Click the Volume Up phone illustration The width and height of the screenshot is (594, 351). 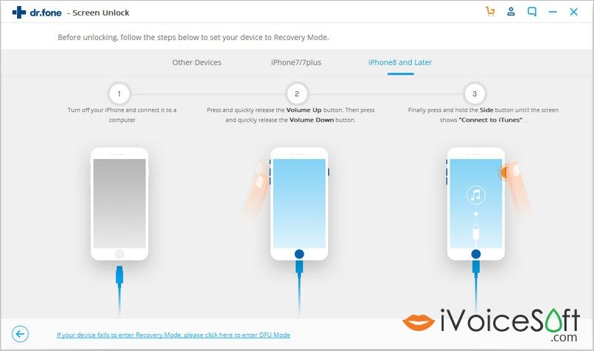click(299, 204)
